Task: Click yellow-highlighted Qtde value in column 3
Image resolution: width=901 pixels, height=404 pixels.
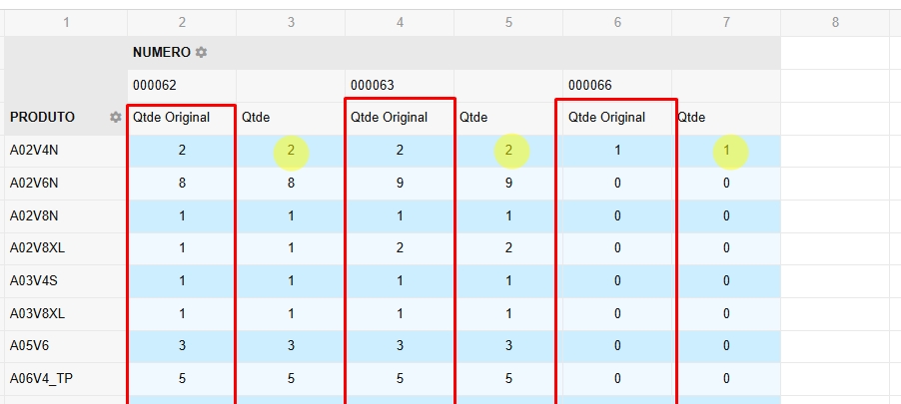Action: click(291, 151)
